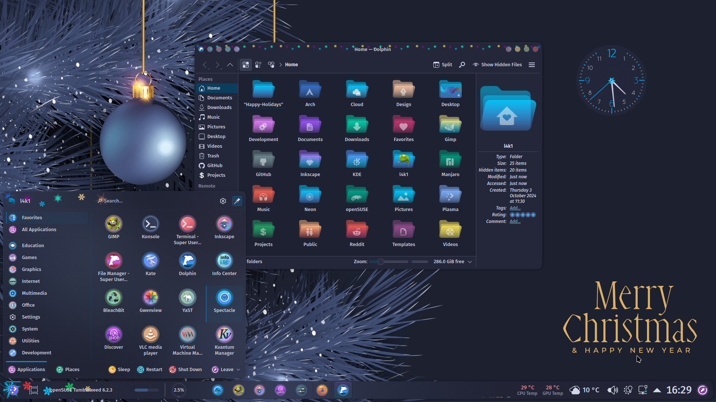Select GitHub in Places sidebar
Viewport: 716px width, 402px height.
217,166
